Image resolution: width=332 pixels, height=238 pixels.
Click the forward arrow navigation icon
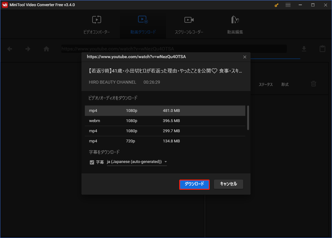[x=28, y=49]
